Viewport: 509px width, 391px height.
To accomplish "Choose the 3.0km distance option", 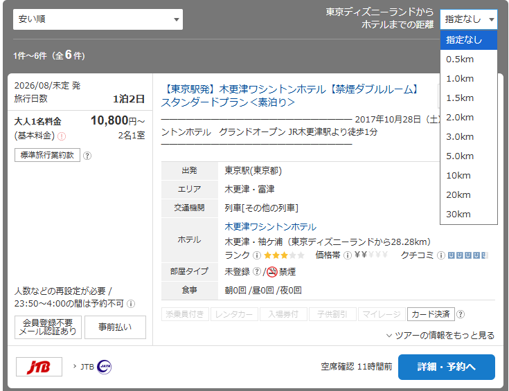I will pyautogui.click(x=468, y=137).
